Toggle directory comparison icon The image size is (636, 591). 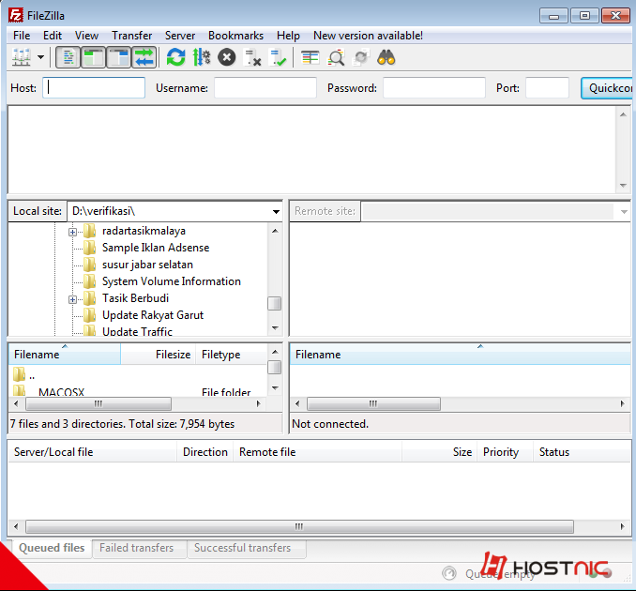click(336, 57)
